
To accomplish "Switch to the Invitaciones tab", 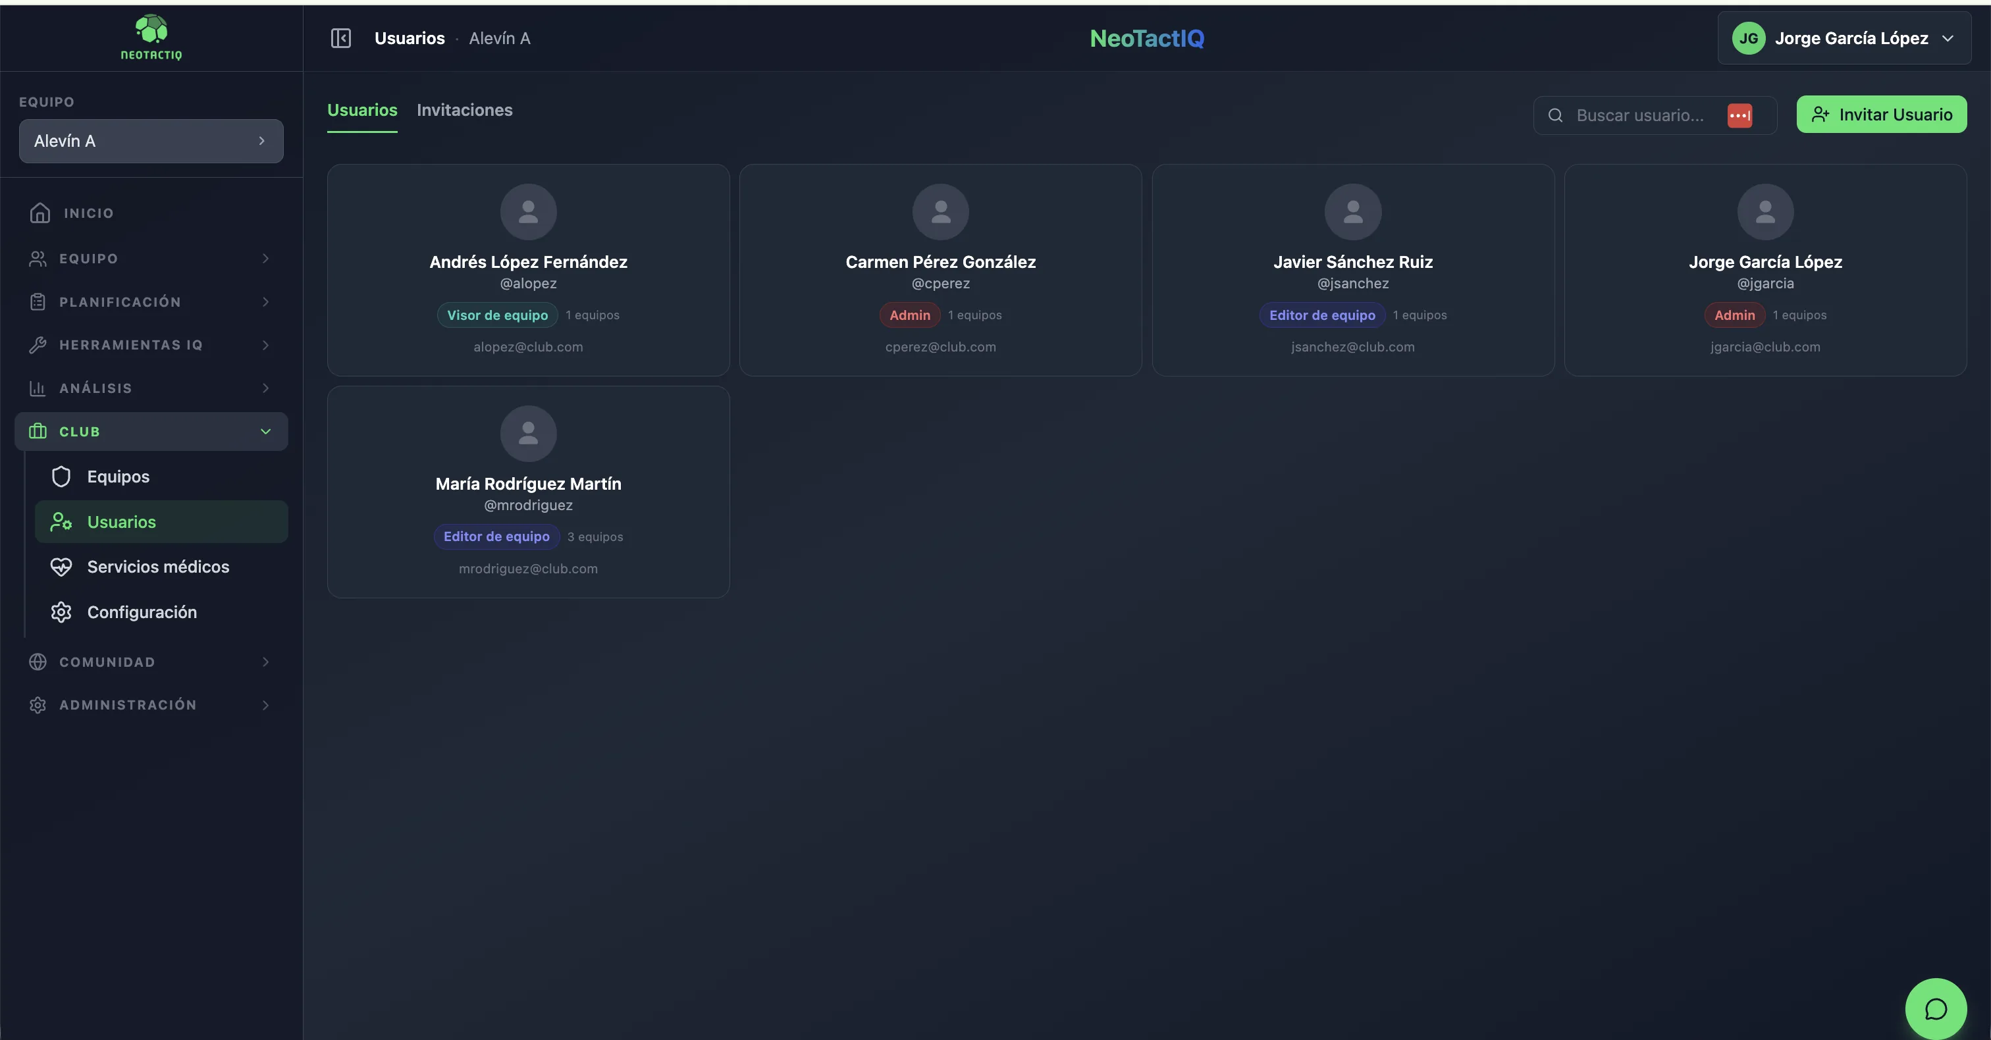I will click(x=465, y=110).
